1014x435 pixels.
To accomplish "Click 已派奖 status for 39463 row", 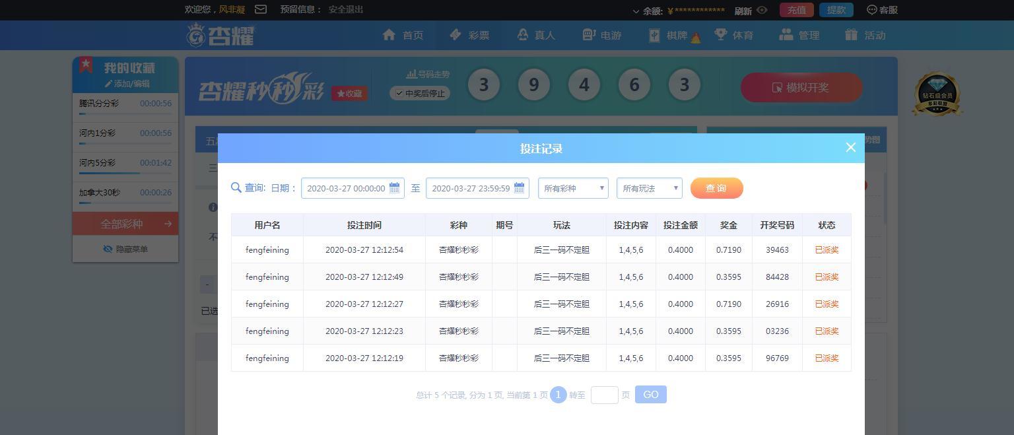I will click(x=827, y=250).
